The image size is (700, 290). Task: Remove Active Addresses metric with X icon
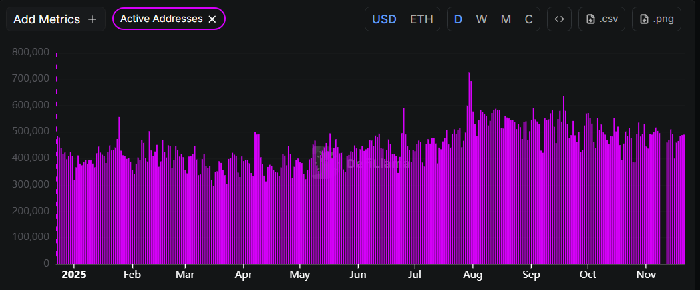click(x=212, y=19)
